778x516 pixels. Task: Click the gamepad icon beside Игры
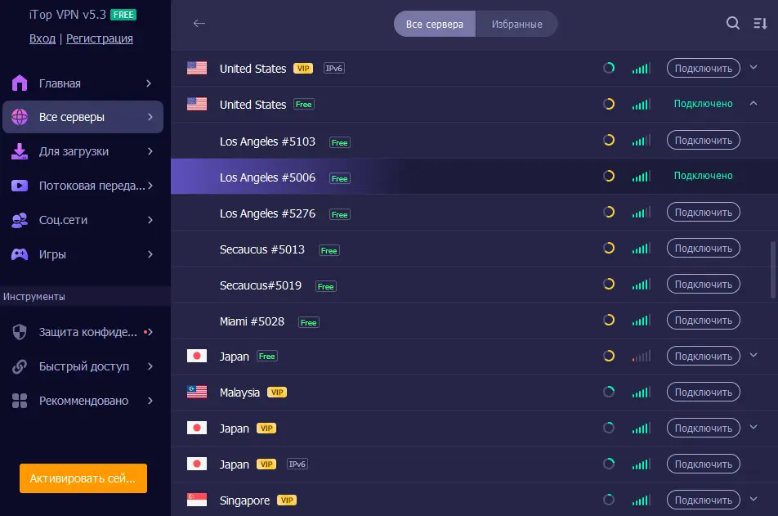click(x=20, y=254)
